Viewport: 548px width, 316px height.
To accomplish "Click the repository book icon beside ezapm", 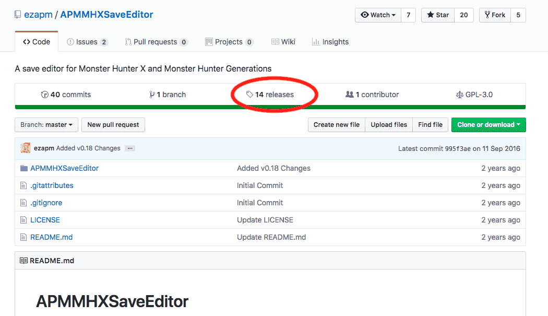I will (x=17, y=15).
